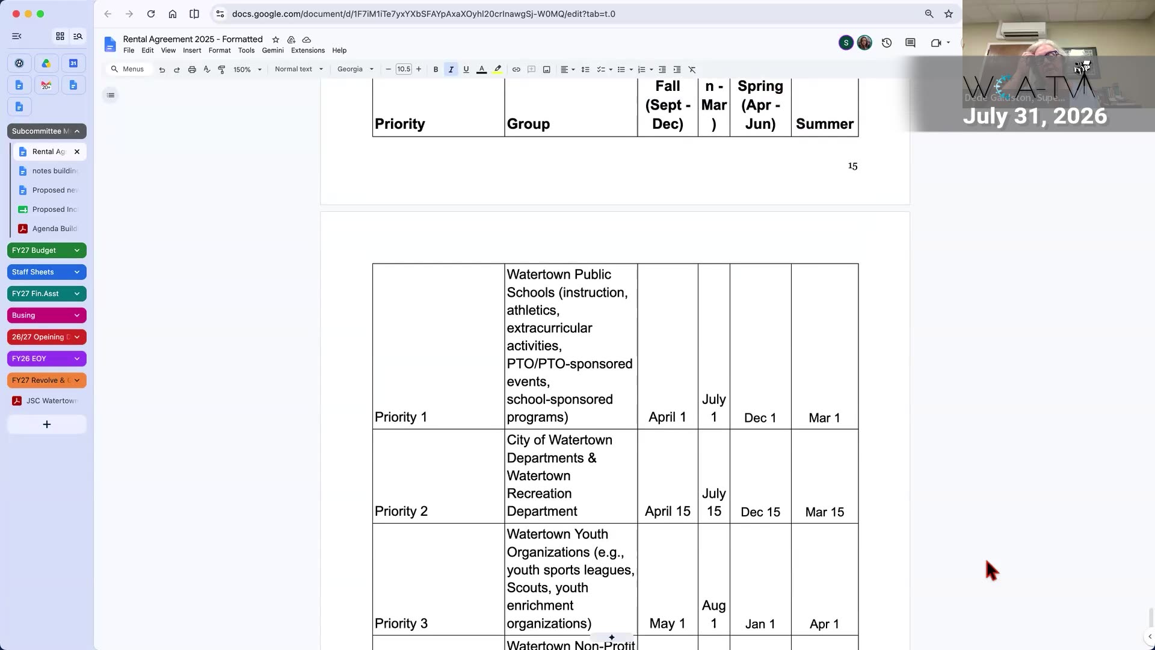
Task: Open the Google Docs home icon
Action: tap(109, 45)
